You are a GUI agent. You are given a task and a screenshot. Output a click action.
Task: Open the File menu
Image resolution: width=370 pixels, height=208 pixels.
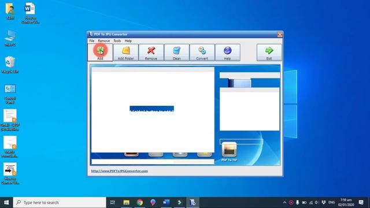[x=92, y=41]
